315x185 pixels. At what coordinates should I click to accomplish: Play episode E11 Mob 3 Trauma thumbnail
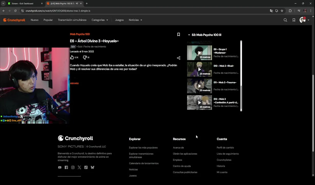(200, 86)
